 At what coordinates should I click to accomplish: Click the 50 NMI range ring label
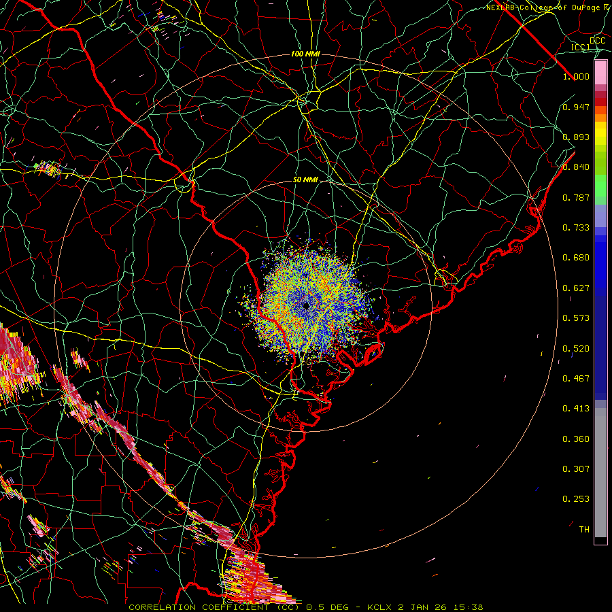pos(305,180)
